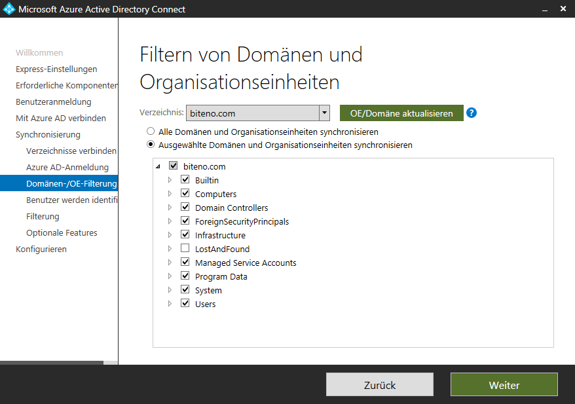Select Benutzeranmeldung in the sidebar
Image resolution: width=575 pixels, height=404 pixels.
[x=54, y=102]
